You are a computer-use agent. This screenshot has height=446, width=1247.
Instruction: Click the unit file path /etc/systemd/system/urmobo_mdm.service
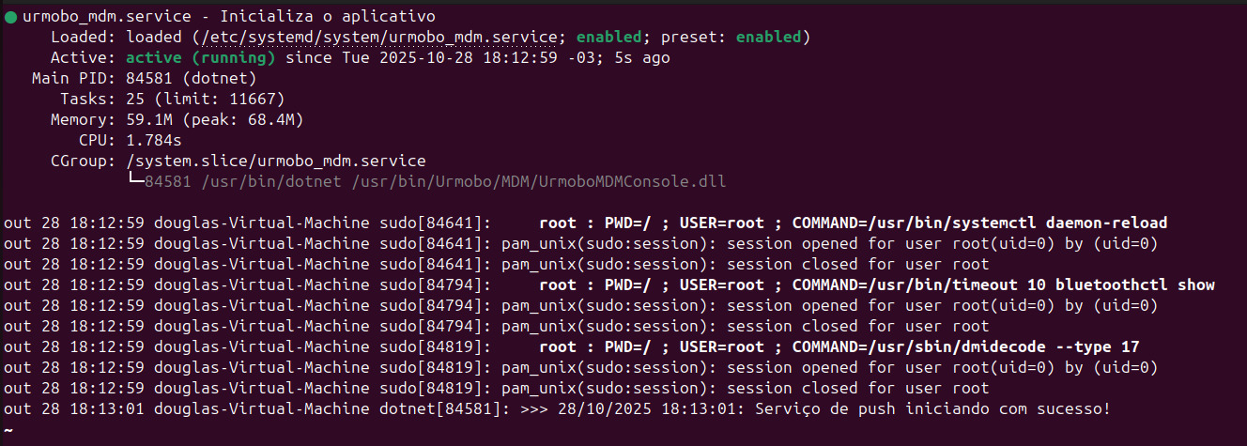coord(377,38)
